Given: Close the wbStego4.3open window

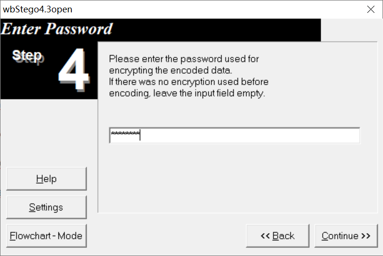Looking at the screenshot, I should point(371,10).
